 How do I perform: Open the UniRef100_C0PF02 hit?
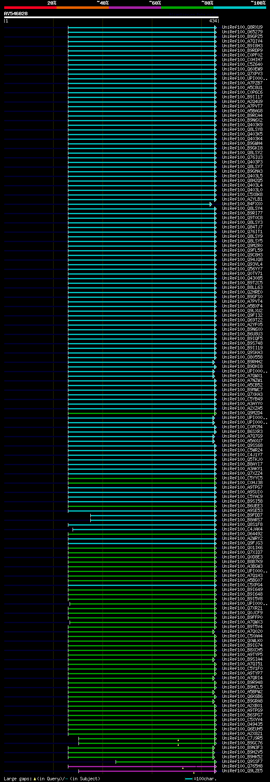pyautogui.click(x=242, y=55)
